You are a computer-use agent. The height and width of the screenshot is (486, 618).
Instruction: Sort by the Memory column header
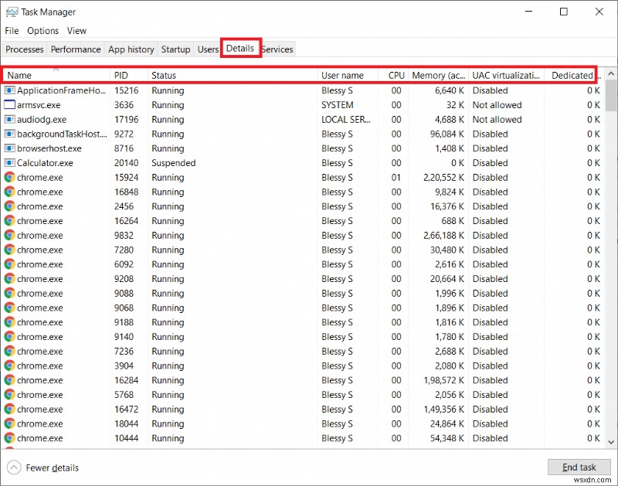click(438, 75)
